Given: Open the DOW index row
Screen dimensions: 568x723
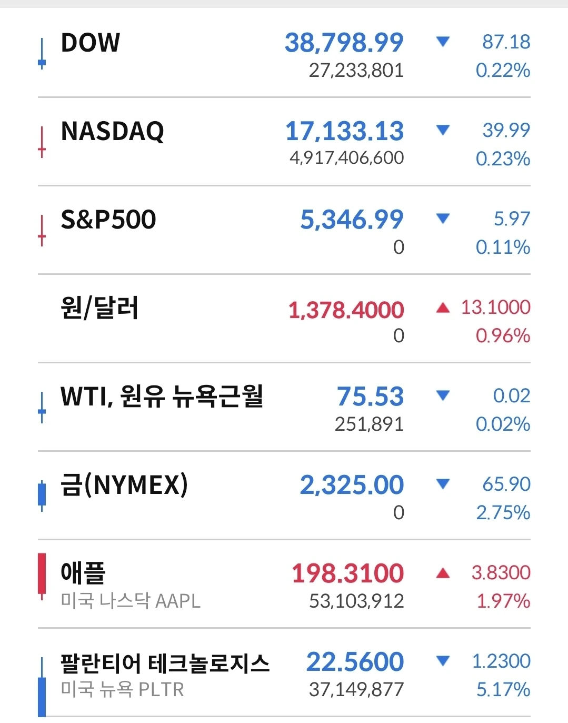Looking at the screenshot, I should (x=284, y=53).
